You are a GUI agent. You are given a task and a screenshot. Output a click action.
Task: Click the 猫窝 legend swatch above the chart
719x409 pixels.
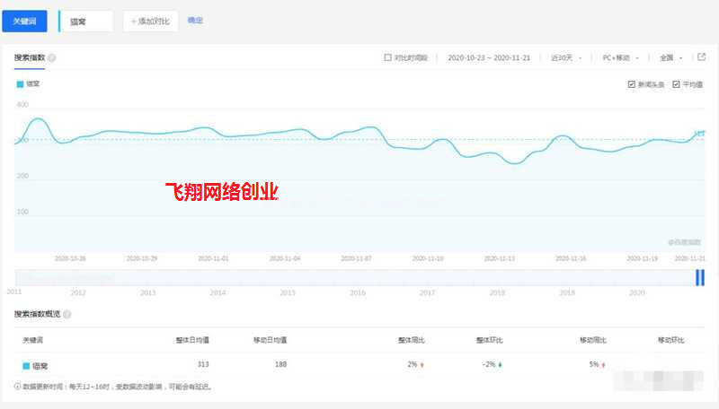tap(20, 83)
